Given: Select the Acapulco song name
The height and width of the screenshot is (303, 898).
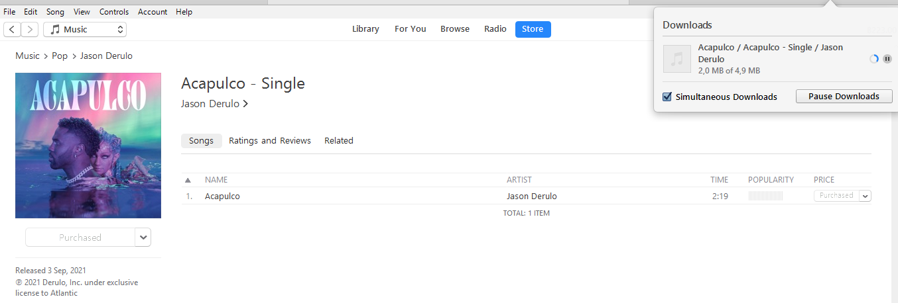Looking at the screenshot, I should 222,196.
